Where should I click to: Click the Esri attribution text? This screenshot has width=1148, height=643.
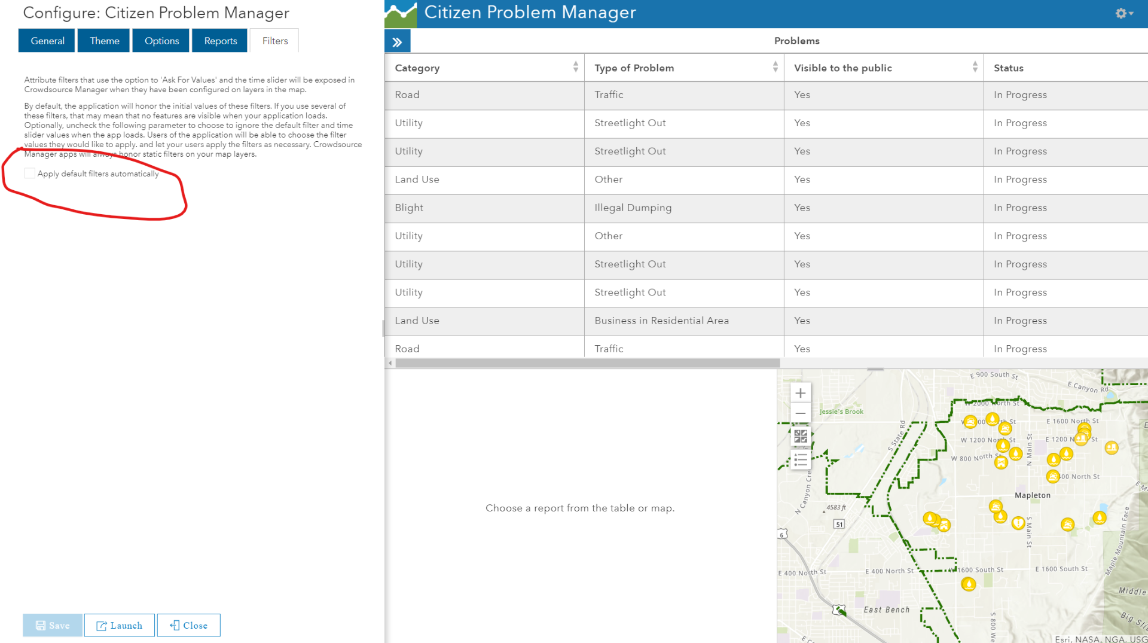click(x=1101, y=639)
